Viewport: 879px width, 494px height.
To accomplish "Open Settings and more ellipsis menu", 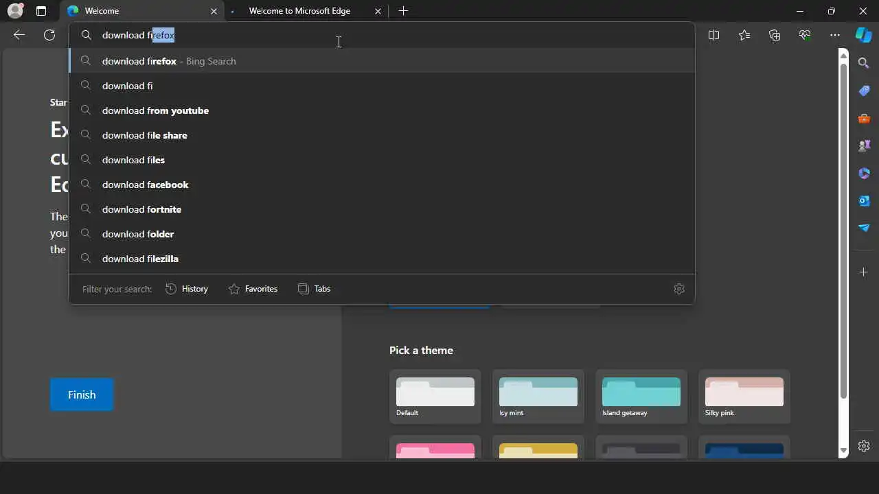I will (835, 35).
